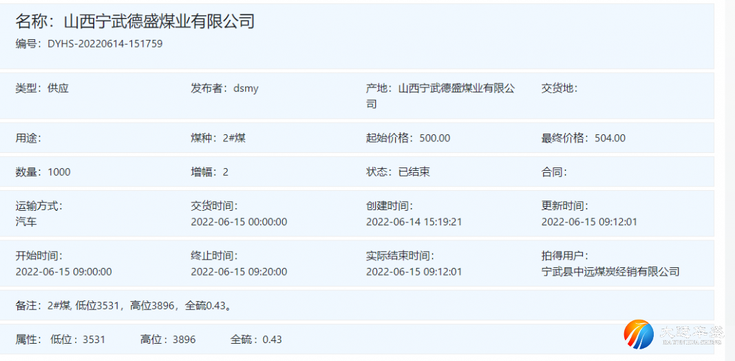
Task: Click the creation time 2022-06-14 15:19:21
Action: click(414, 222)
